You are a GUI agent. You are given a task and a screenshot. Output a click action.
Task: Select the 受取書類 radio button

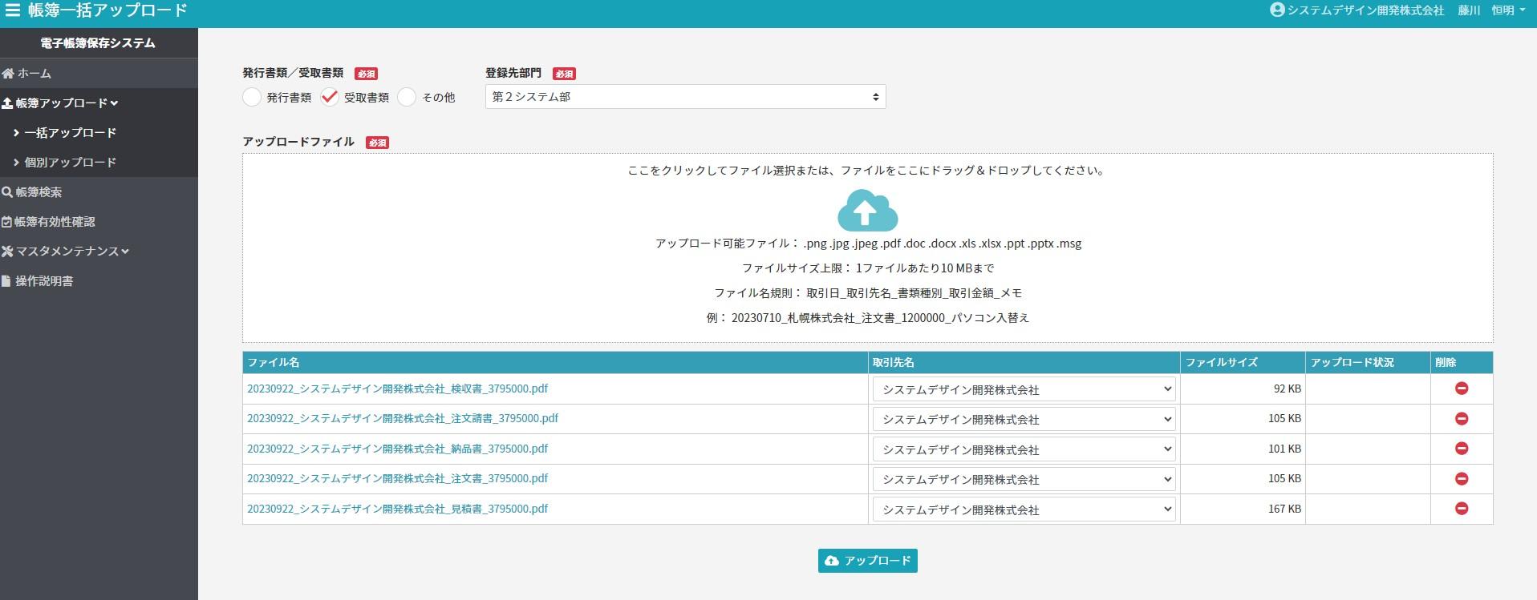tap(330, 97)
